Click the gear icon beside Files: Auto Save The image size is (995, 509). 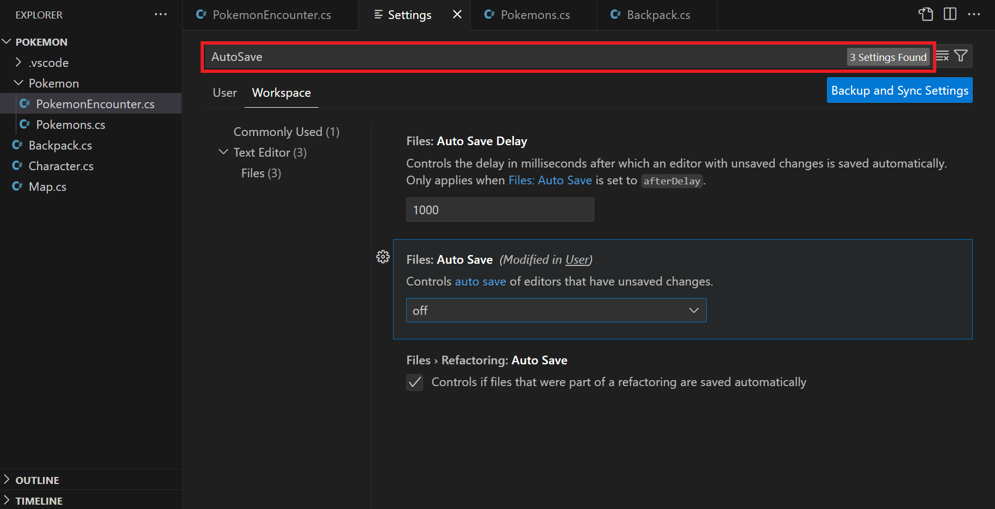[x=383, y=256]
